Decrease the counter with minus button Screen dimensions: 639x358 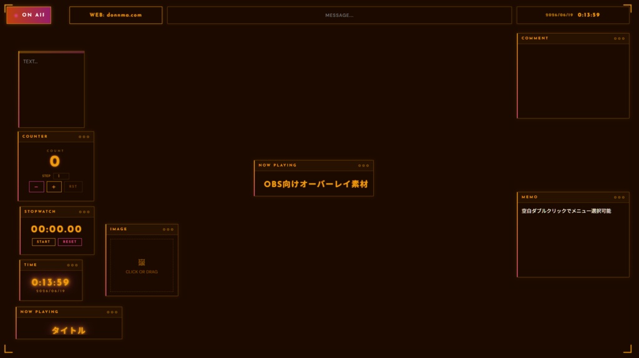pyautogui.click(x=36, y=186)
